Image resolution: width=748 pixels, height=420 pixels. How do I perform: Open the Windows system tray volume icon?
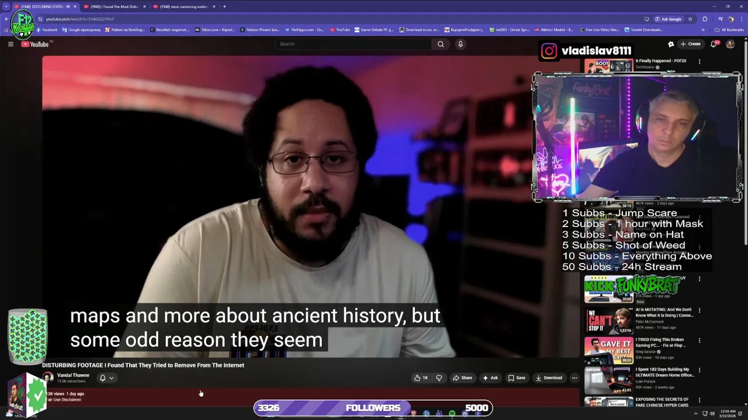(712, 414)
